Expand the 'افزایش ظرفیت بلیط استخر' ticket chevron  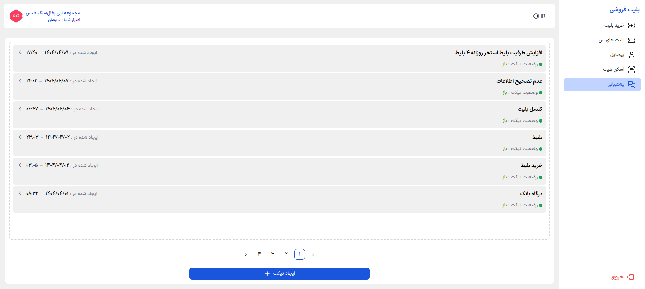(20, 53)
